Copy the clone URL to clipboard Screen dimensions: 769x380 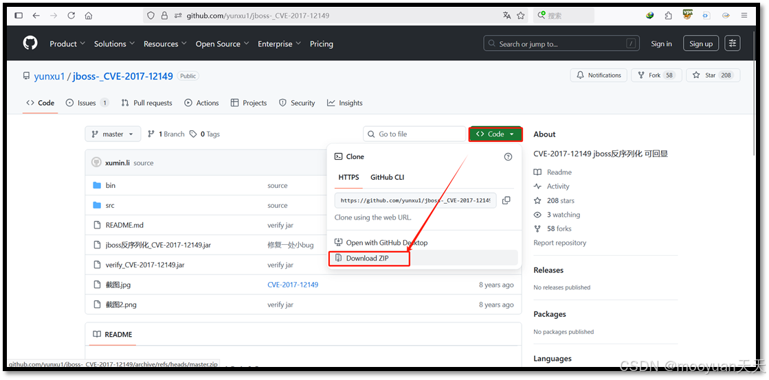(x=506, y=200)
